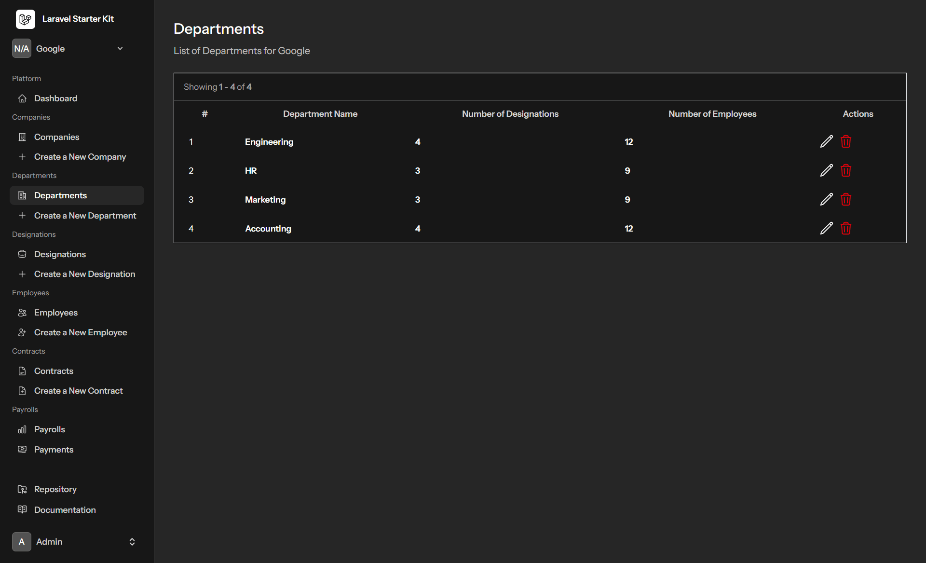Click the Dashboard home icon
The width and height of the screenshot is (926, 563).
coord(22,98)
